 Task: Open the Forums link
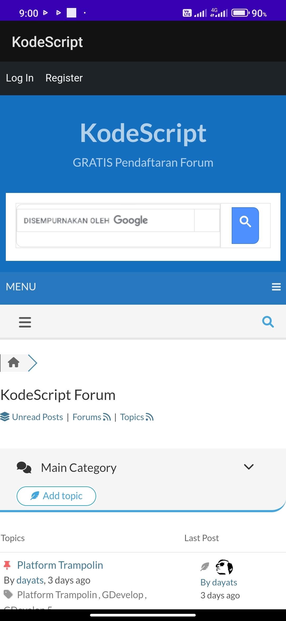(87, 417)
